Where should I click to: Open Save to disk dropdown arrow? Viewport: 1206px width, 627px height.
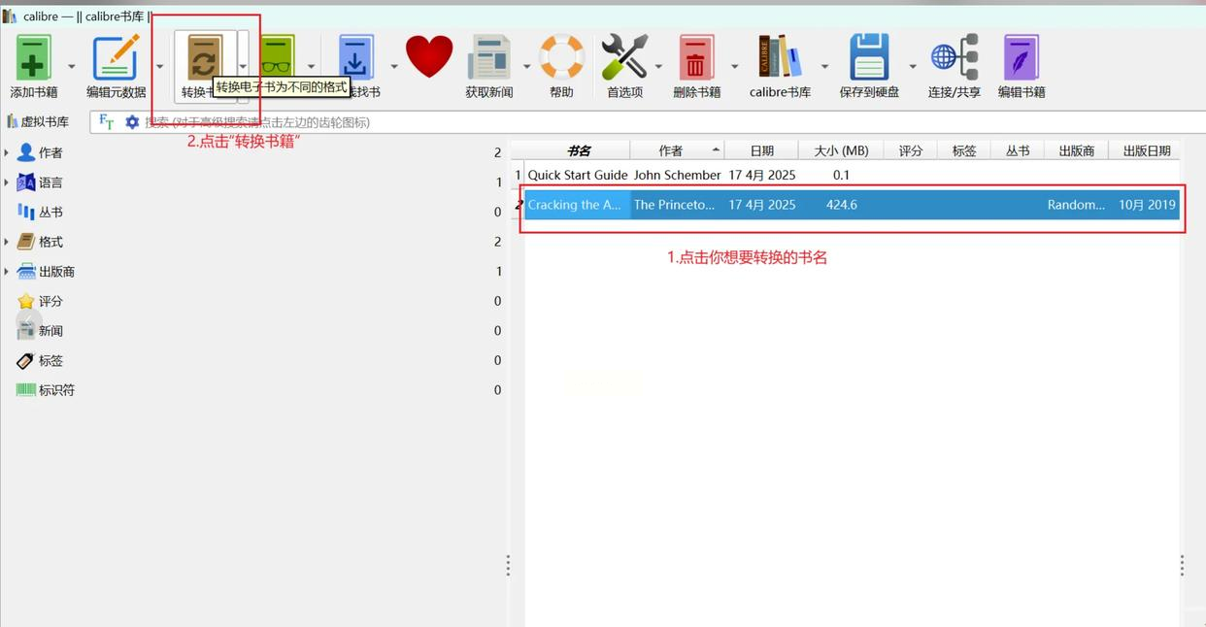click(x=912, y=67)
